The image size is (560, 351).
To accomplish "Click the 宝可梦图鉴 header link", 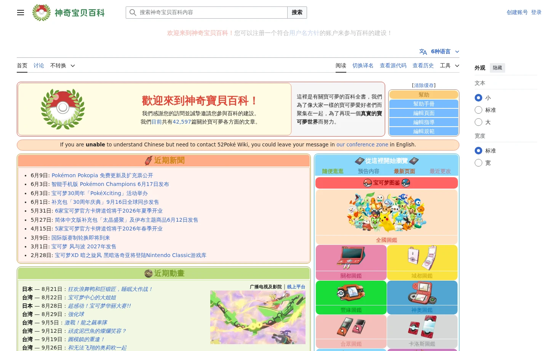I will pos(386,183).
